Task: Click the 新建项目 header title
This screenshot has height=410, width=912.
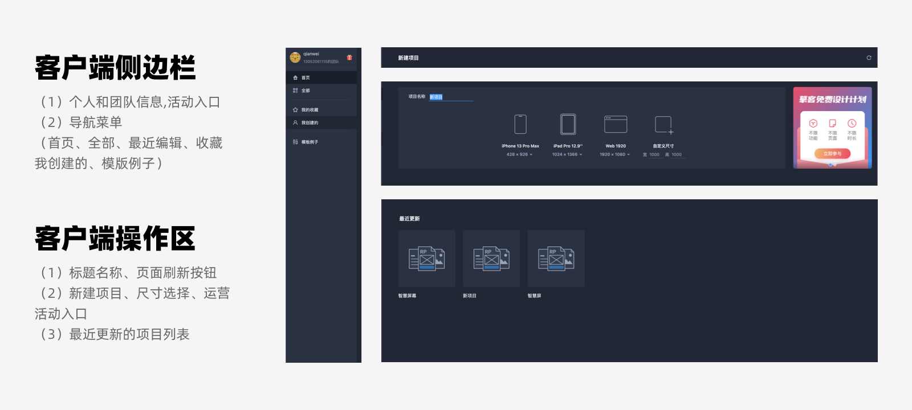Action: (408, 58)
